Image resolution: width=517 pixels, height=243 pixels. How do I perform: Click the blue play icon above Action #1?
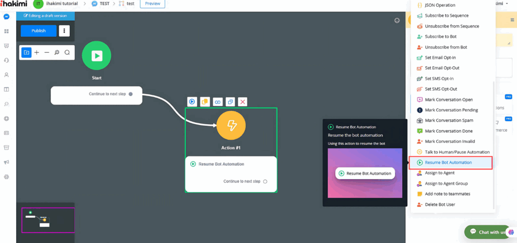[192, 102]
